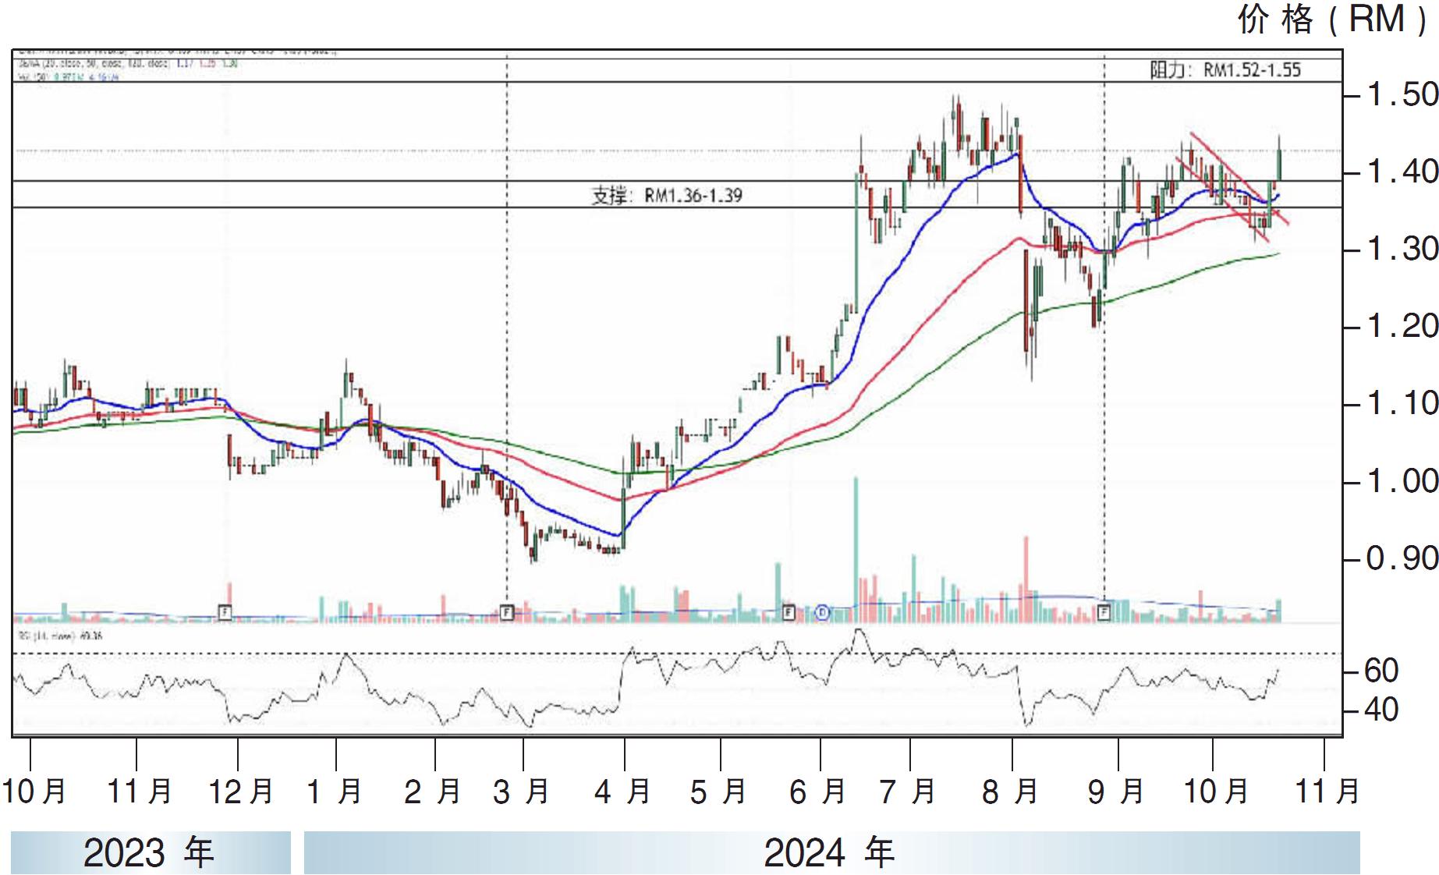Click the F event marker on the March dashed line
Viewport: 1439px width, 875px height.
[507, 612]
